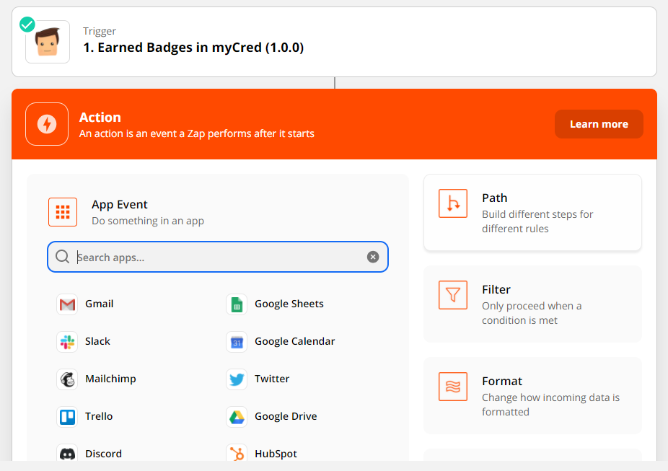
Task: Pick the Trello app icon
Action: click(67, 417)
